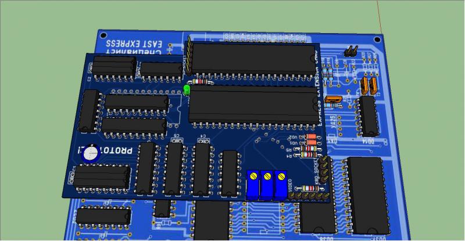The width and height of the screenshot is (465, 241).
Task: Select the lower large 40-pin DIP chip
Action: click(253, 104)
